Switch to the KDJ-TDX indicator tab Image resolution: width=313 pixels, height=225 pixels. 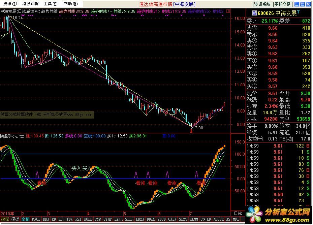pyautogui.click(x=65, y=219)
